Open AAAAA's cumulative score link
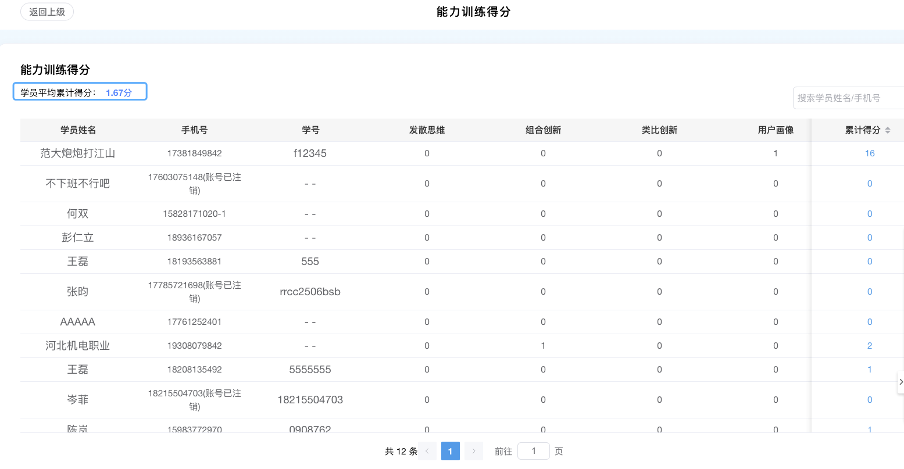Viewport: 904px width, 469px height. pyautogui.click(x=870, y=322)
